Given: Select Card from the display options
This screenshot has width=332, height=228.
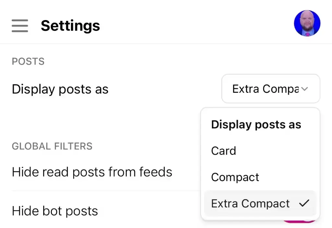Looking at the screenshot, I should point(224,151).
